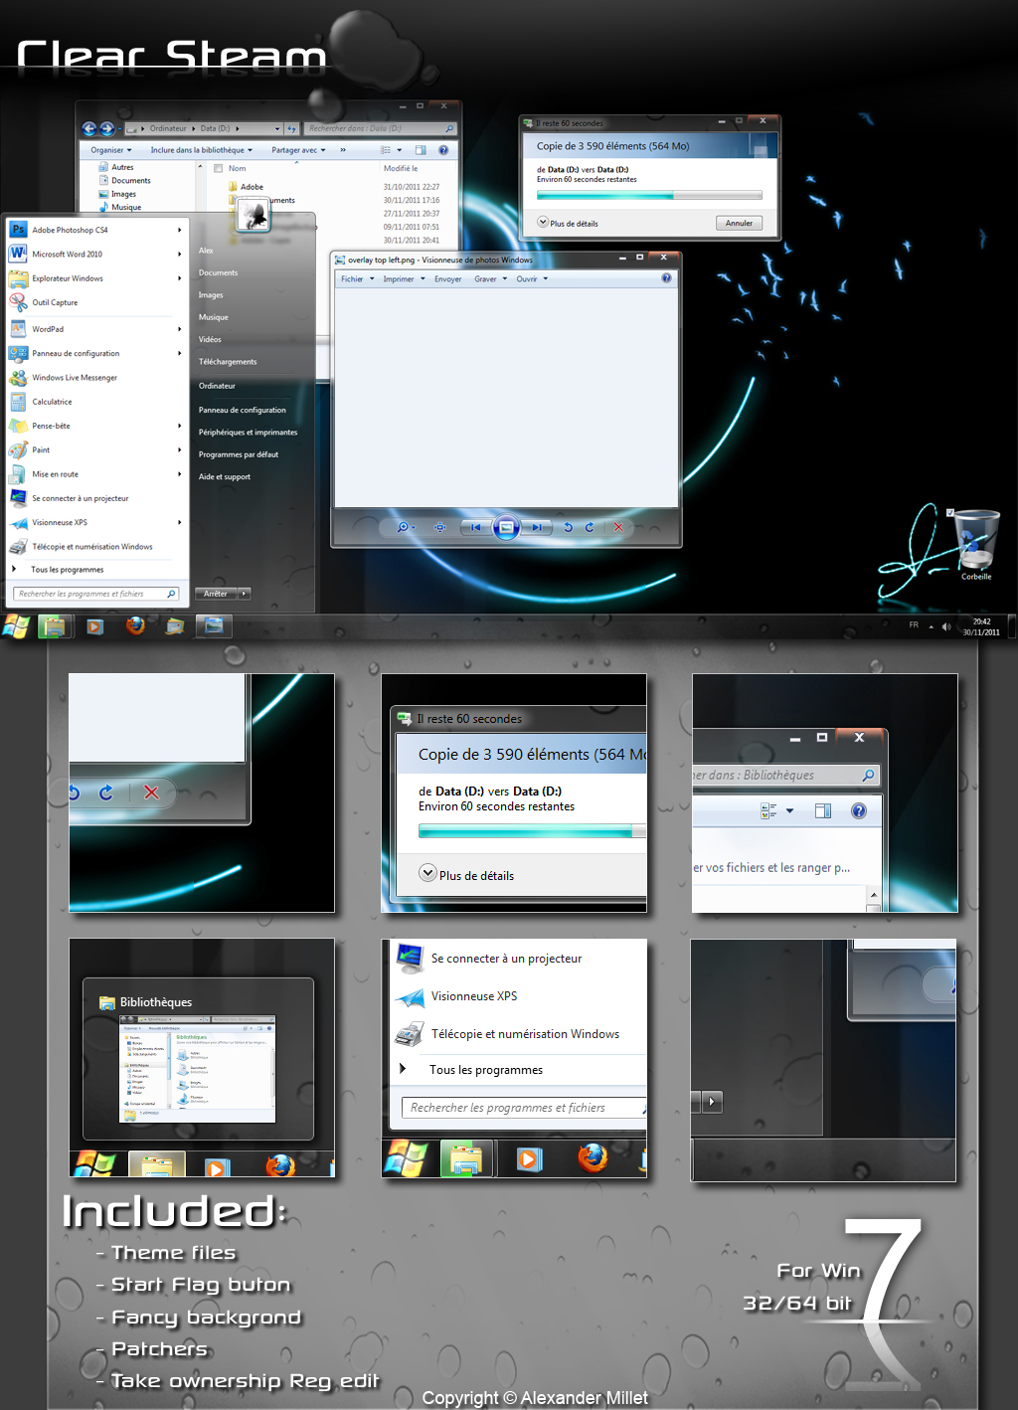Image resolution: width=1018 pixels, height=1410 pixels.
Task: Open the zoom magnifier in photo viewer
Action: coord(403,527)
